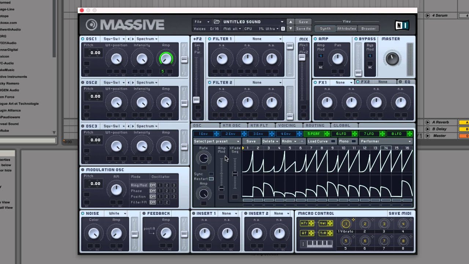Step OSC1 wavetable to previous
The height and width of the screenshot is (264, 469).
point(129,39)
